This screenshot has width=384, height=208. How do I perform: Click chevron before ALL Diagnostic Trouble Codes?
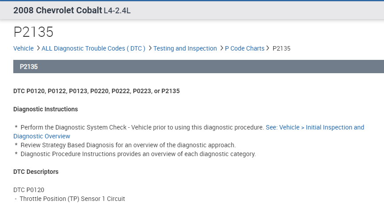point(38,48)
